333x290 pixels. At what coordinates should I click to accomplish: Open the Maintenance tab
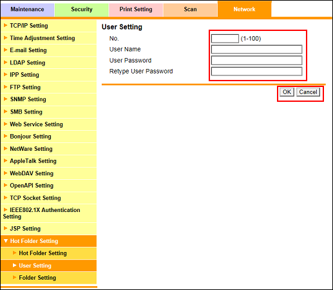pyautogui.click(x=27, y=10)
